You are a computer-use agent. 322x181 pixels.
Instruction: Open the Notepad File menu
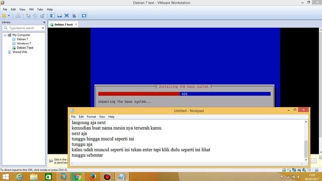coord(73,117)
